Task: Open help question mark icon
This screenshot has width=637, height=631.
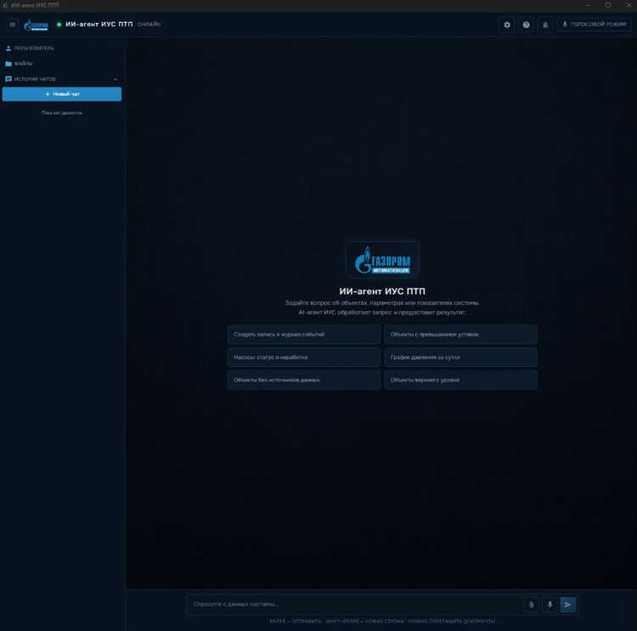Action: pyautogui.click(x=526, y=25)
